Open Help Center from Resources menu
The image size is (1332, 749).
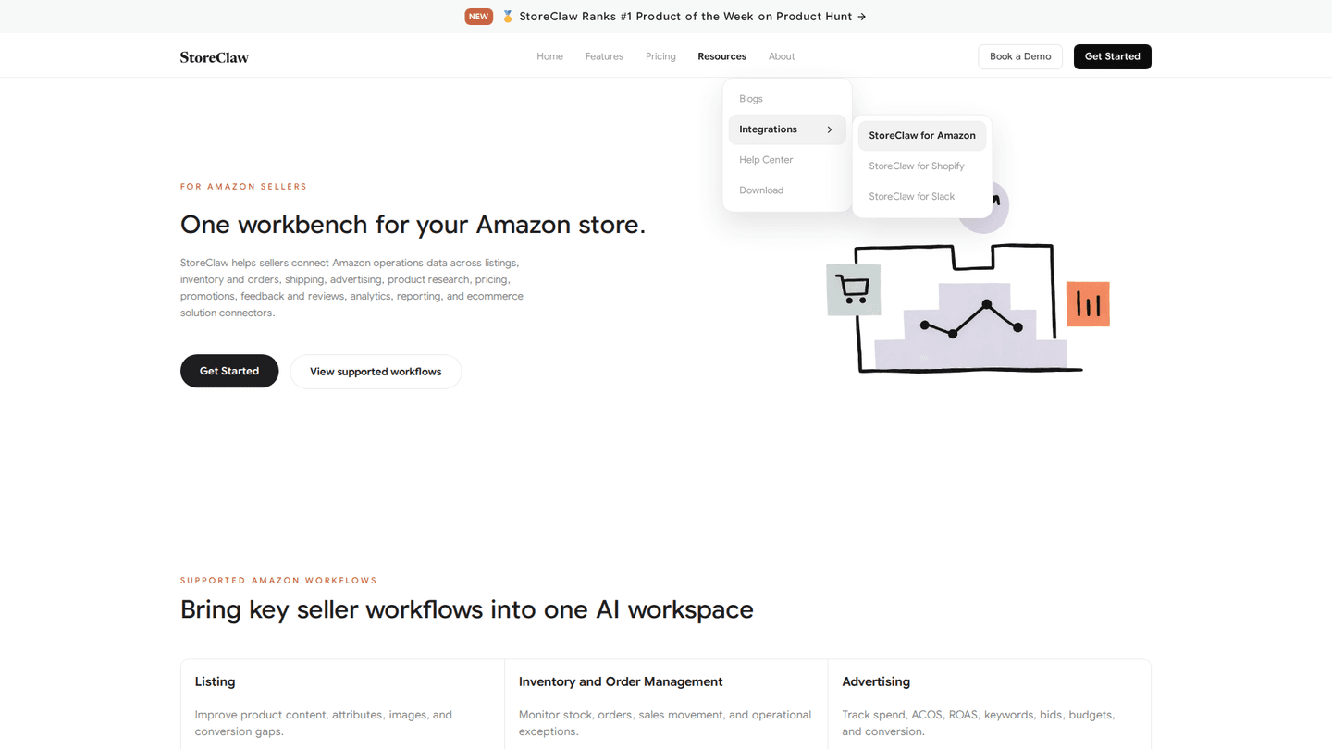[787, 160]
